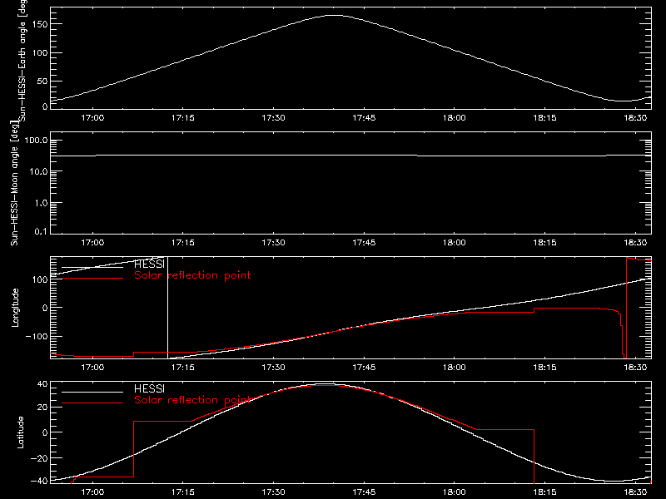Click 18:00 under the Moon angle plot
Screen dimensions: 666x499
point(454,242)
